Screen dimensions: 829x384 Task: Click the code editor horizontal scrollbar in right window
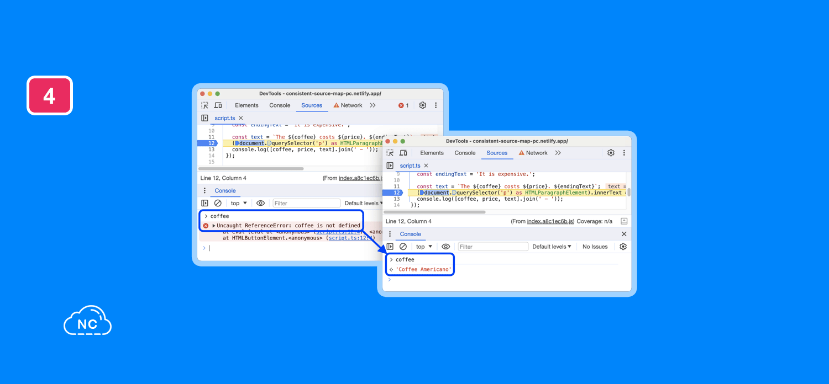[434, 212]
